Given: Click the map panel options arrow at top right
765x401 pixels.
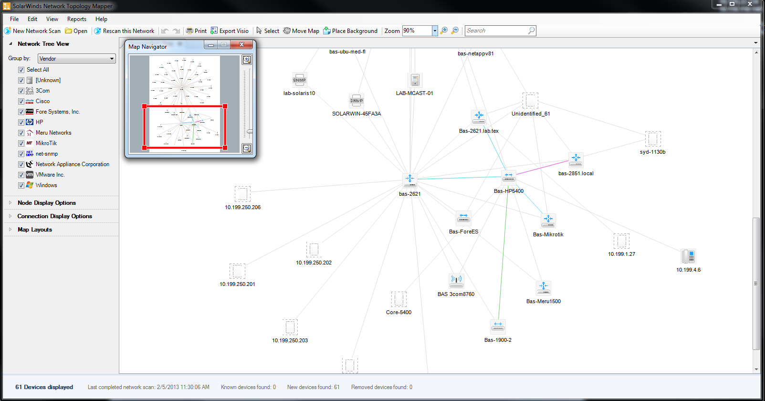Looking at the screenshot, I should tap(755, 43).
